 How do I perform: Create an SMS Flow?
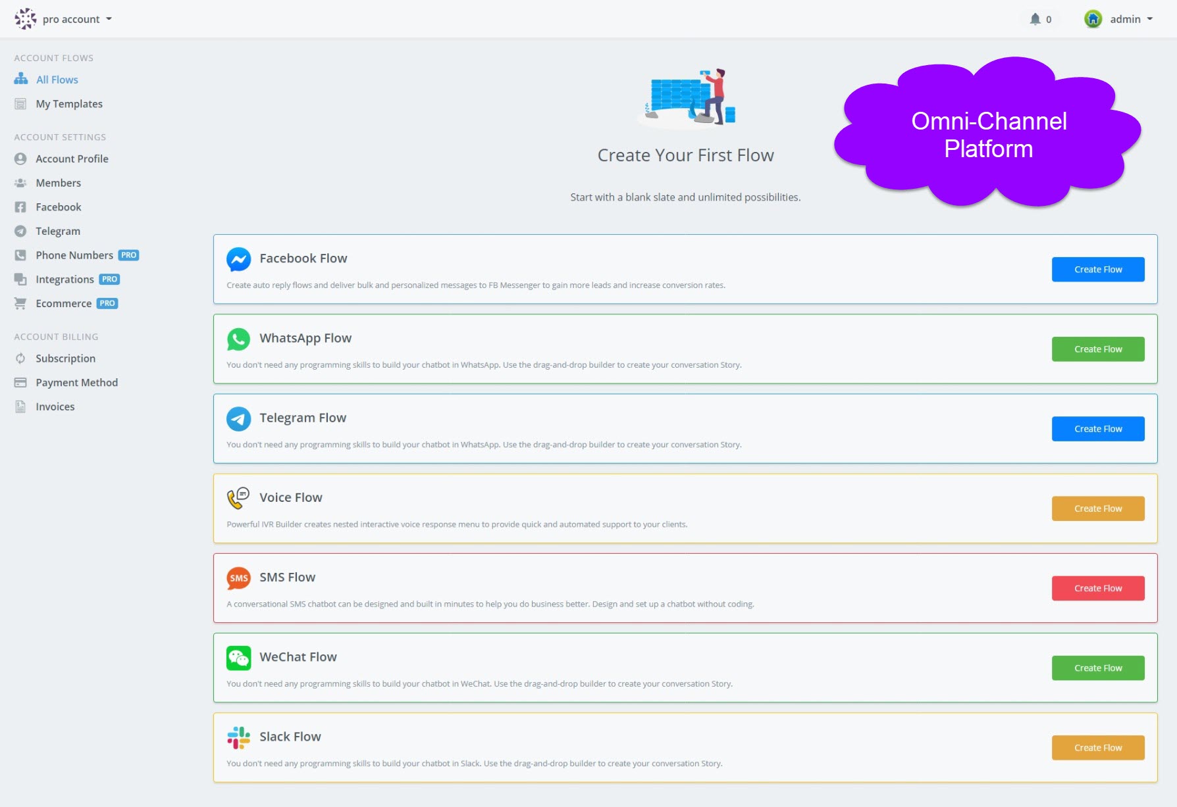(1098, 588)
